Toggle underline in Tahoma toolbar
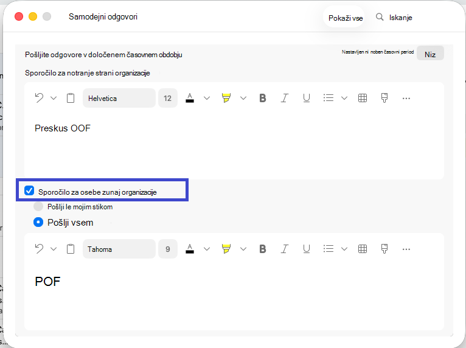This screenshot has height=348, width=466. [307, 249]
